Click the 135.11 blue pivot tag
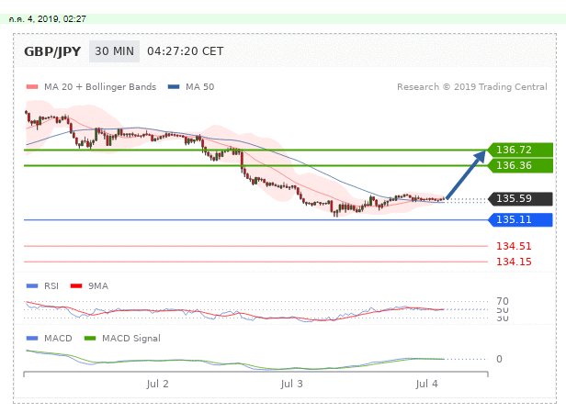 coord(520,219)
